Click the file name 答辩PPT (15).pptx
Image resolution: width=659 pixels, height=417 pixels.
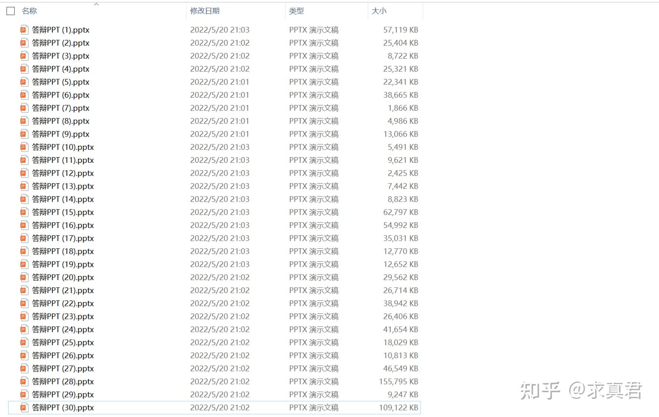point(63,212)
